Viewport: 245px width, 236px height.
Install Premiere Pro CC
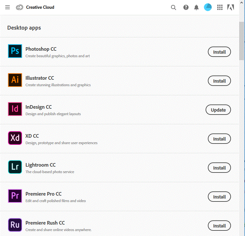[x=219, y=197]
